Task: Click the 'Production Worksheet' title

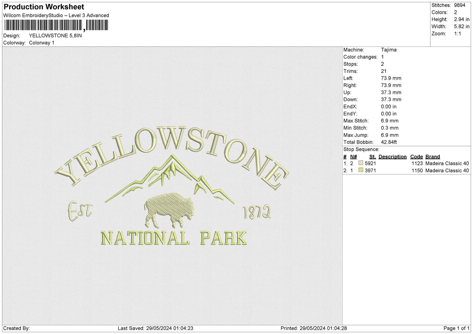Action: pos(44,7)
